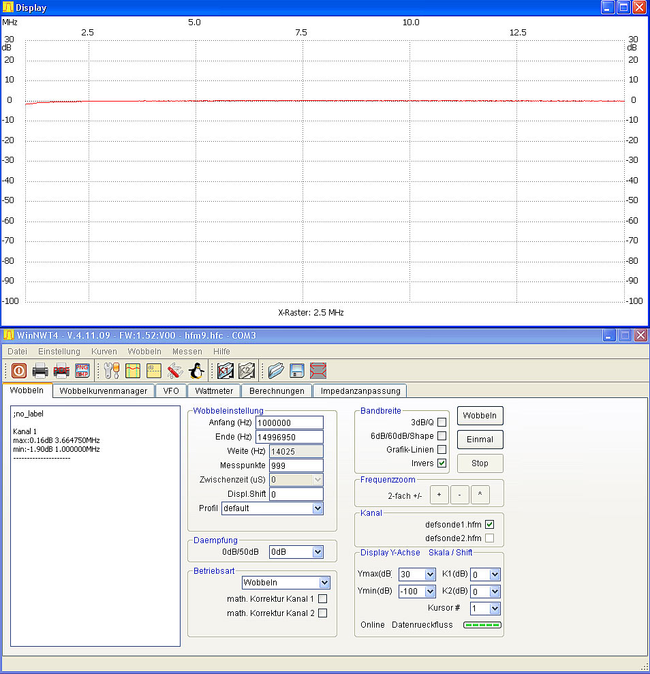Click the penguin icon in the toolbar
650x674 pixels.
[x=197, y=371]
